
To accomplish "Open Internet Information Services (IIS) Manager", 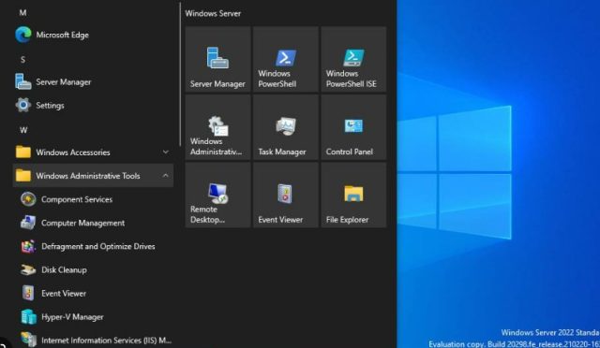I will click(x=93, y=340).
